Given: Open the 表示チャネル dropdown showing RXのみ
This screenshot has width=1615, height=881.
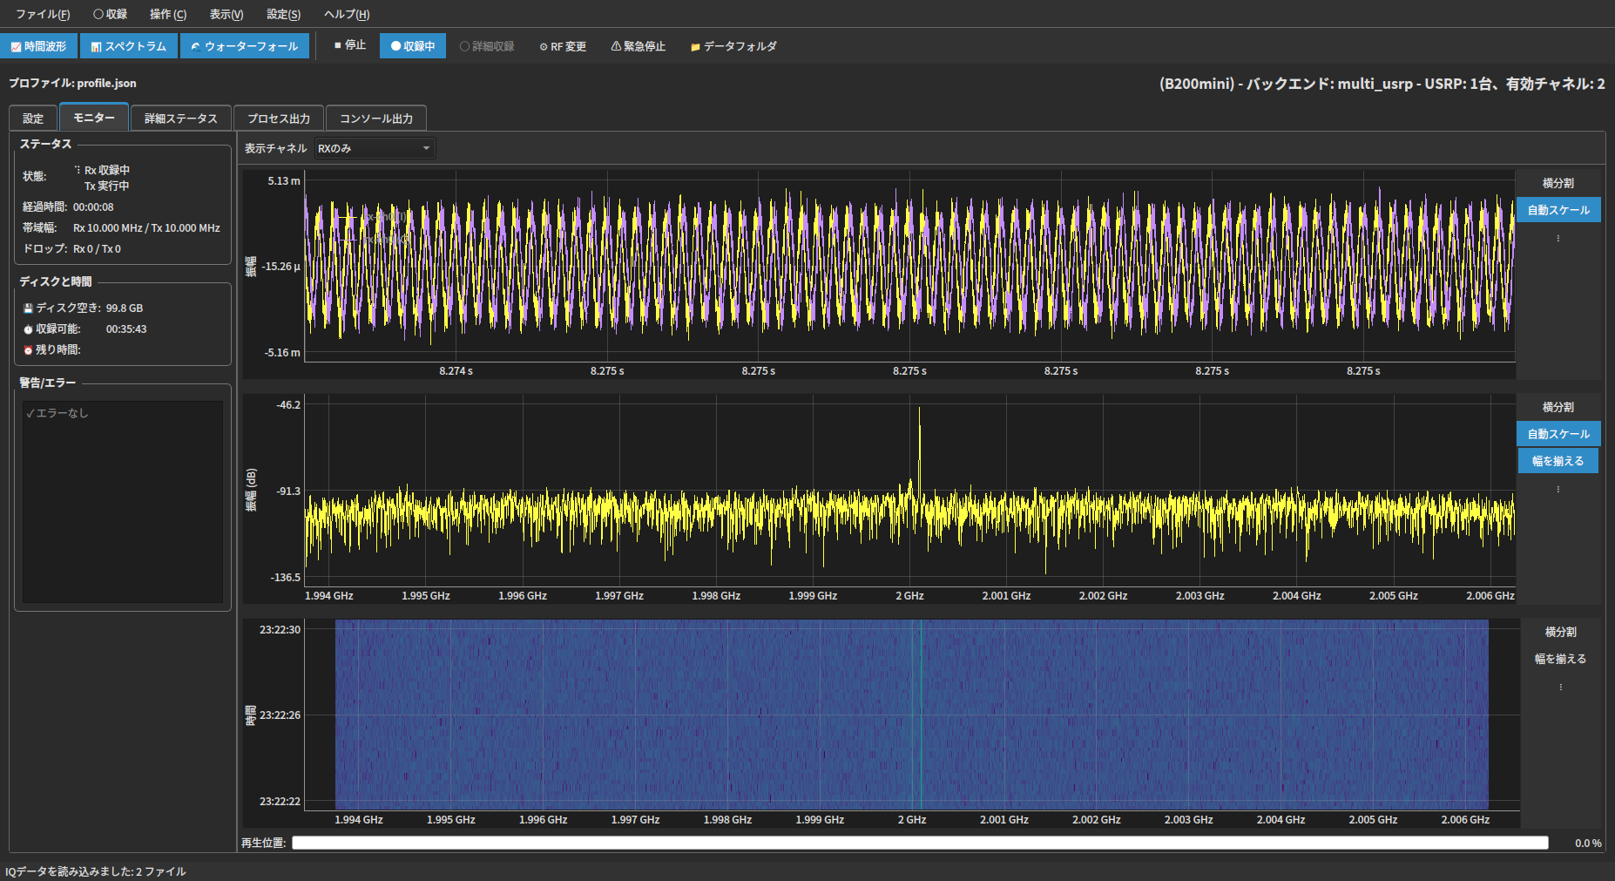Looking at the screenshot, I should coord(375,148).
